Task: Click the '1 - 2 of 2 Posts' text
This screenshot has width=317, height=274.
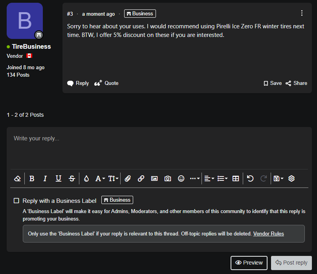Action: click(x=25, y=115)
